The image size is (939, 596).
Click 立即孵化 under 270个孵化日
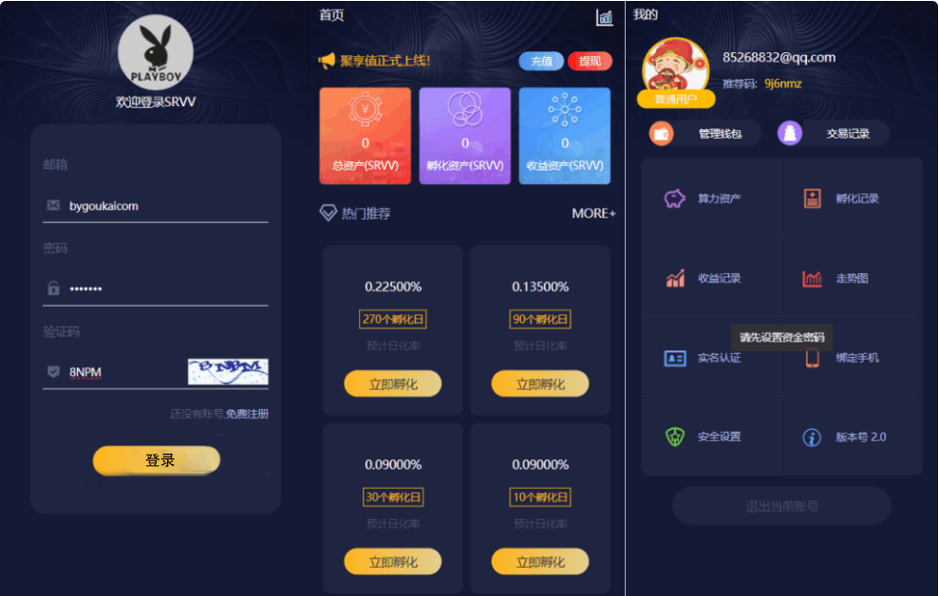click(x=393, y=383)
